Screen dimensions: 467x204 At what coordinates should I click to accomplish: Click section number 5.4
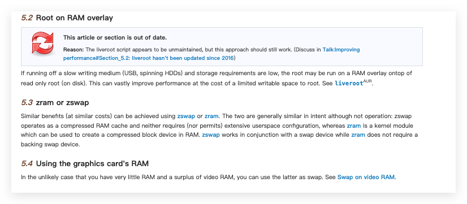(27, 163)
